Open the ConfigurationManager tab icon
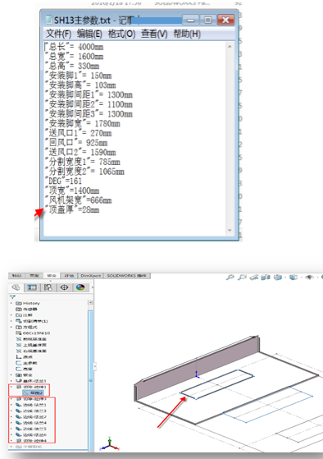The width and height of the screenshot is (323, 459). 48,287
